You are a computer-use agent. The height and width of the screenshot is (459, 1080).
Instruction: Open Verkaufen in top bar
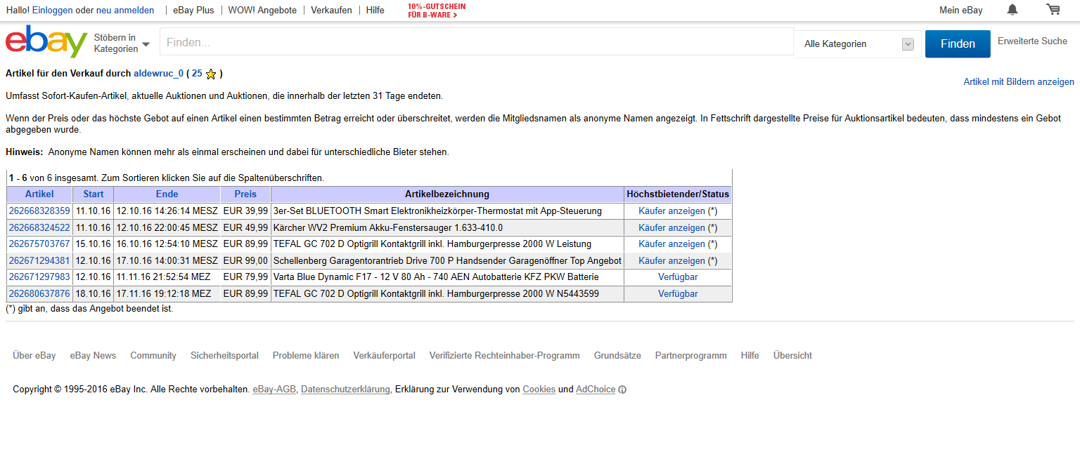pyautogui.click(x=331, y=11)
